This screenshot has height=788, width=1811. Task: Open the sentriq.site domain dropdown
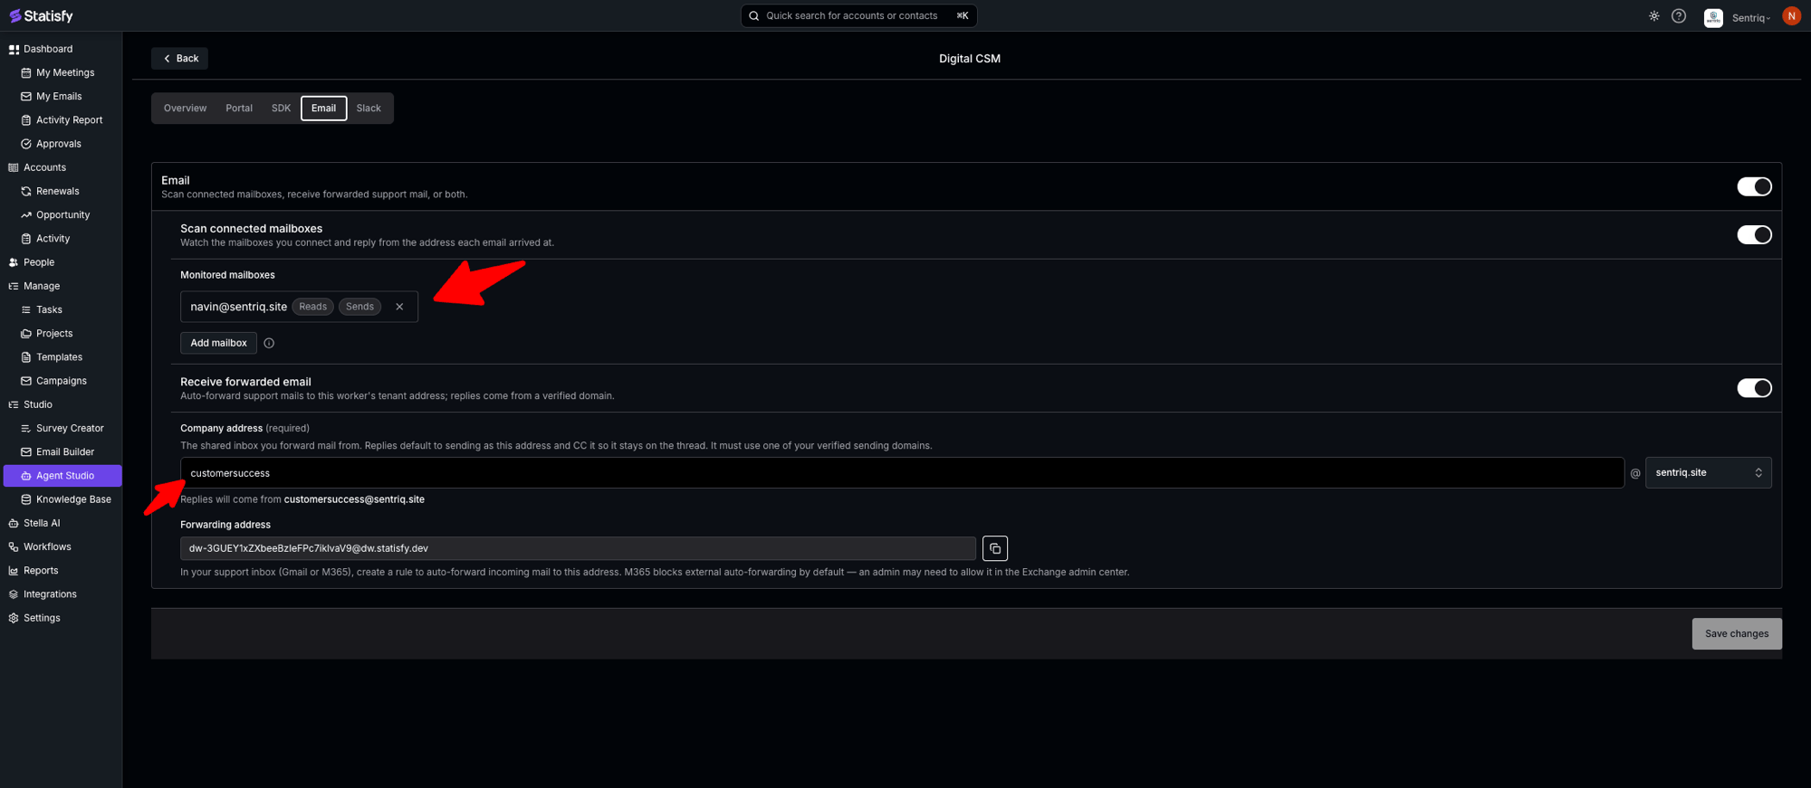pyautogui.click(x=1709, y=473)
